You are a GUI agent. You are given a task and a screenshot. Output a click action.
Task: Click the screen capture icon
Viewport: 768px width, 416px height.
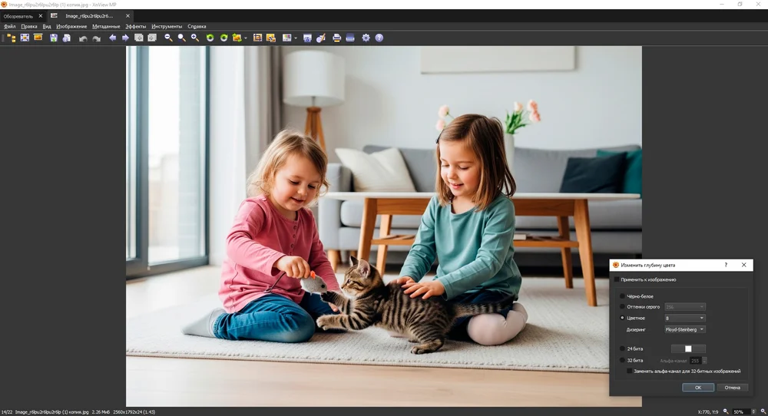pos(307,38)
